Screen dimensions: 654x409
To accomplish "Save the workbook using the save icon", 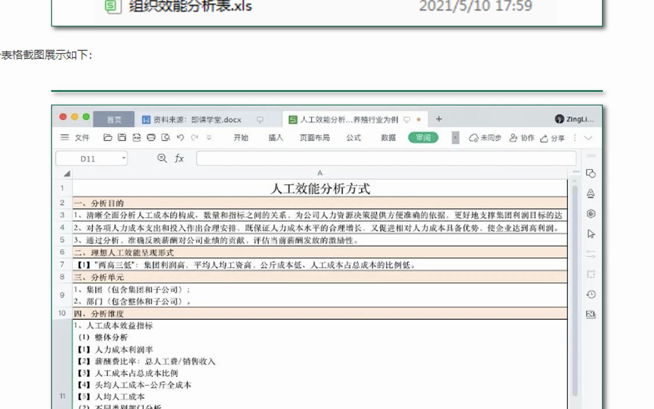I will coord(121,138).
